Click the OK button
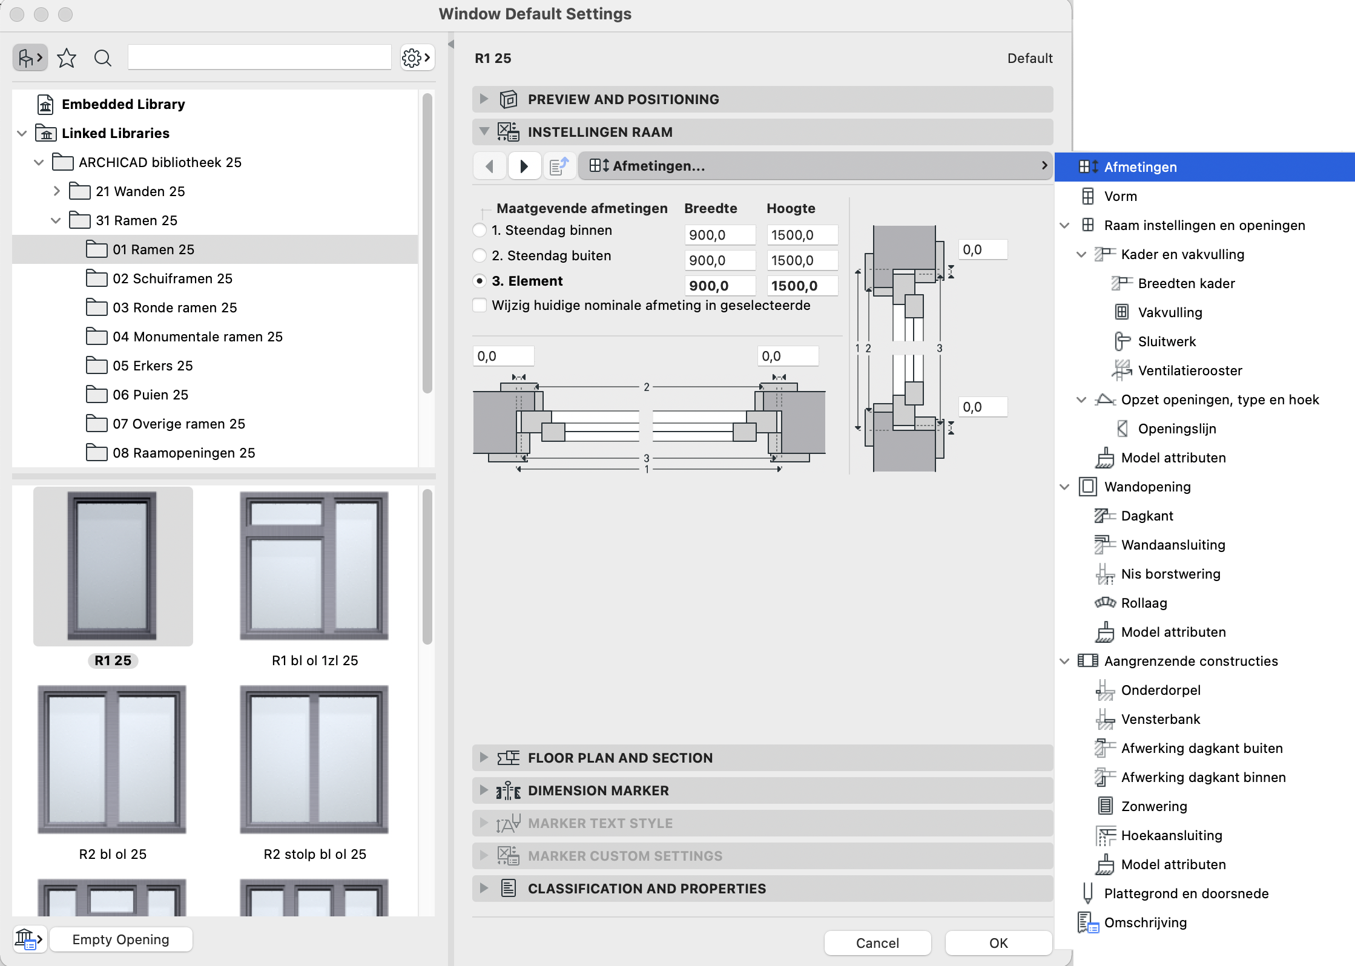This screenshot has height=966, width=1355. click(x=998, y=942)
